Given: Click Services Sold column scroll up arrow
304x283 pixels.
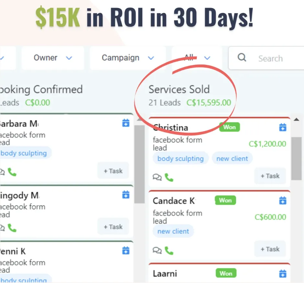Looking at the screenshot, I should coord(296,119).
